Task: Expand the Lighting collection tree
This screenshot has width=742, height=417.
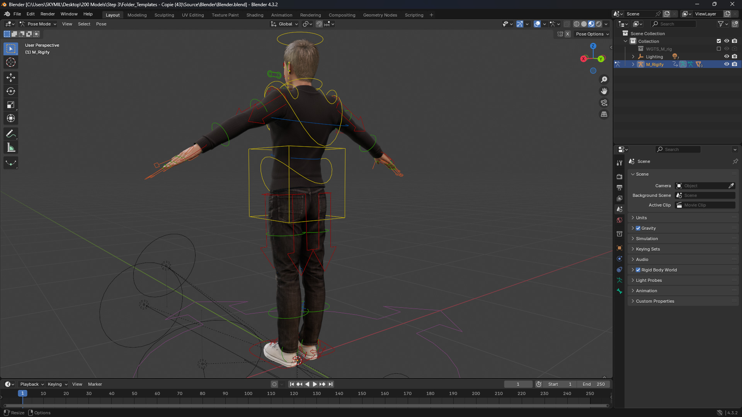Action: [633, 56]
